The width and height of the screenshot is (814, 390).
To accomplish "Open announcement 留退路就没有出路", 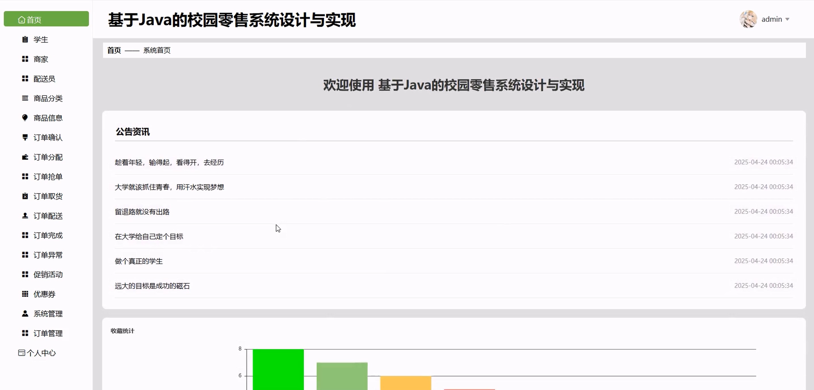I will point(142,212).
